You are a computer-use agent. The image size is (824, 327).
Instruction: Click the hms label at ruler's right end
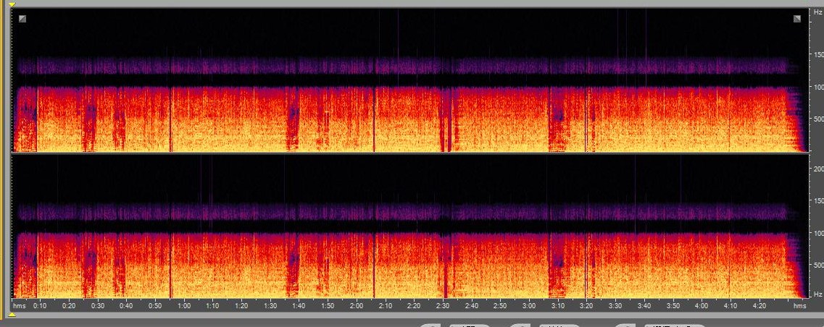799,306
